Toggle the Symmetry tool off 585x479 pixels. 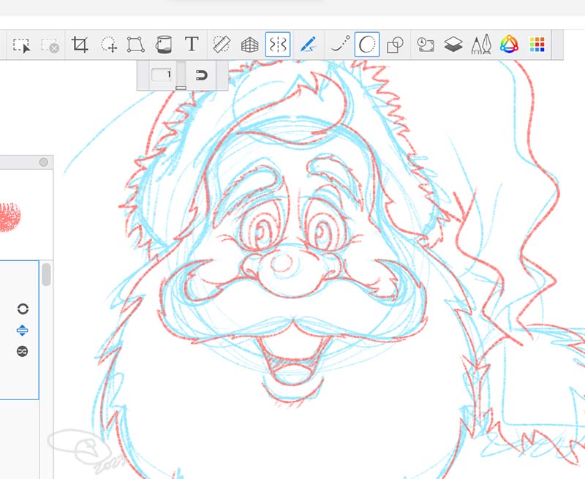tap(278, 45)
